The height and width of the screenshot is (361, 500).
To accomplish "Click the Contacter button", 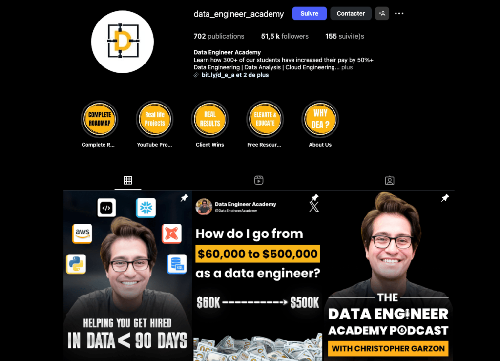I will [x=351, y=13].
